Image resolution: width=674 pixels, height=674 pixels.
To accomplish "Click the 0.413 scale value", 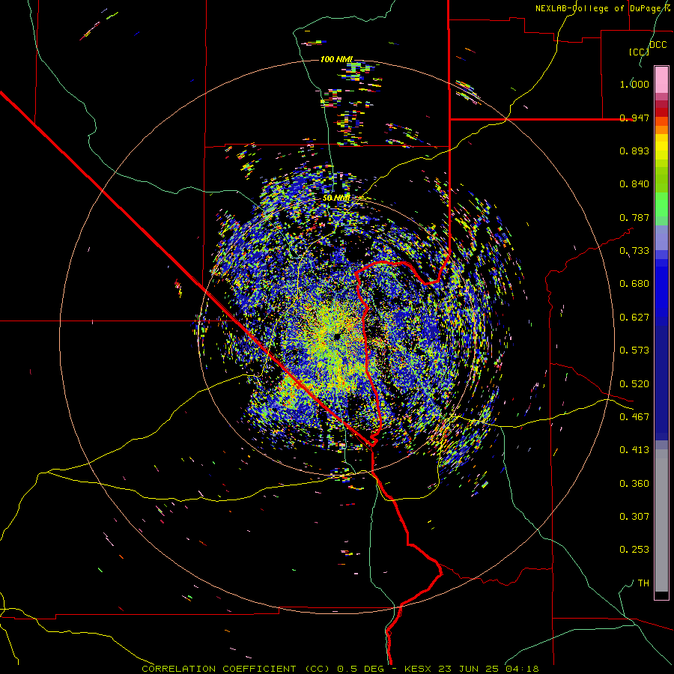I will point(634,450).
